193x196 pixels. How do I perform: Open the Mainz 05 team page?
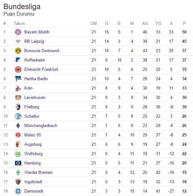point(32,135)
